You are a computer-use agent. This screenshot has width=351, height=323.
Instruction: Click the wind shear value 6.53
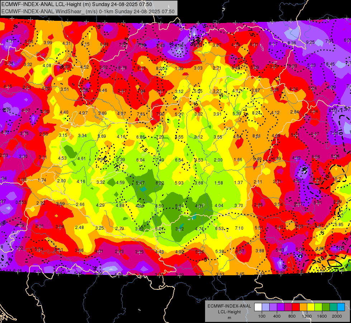219,228
